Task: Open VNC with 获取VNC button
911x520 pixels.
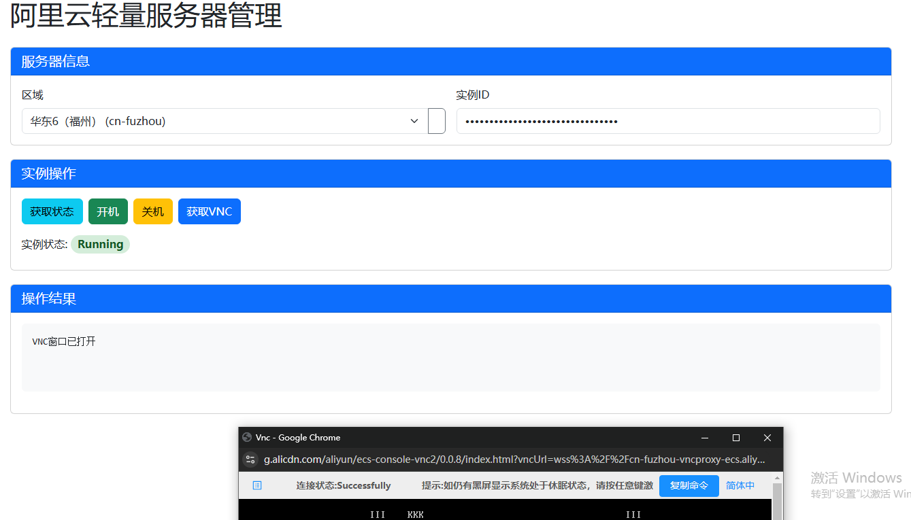Action: click(210, 211)
